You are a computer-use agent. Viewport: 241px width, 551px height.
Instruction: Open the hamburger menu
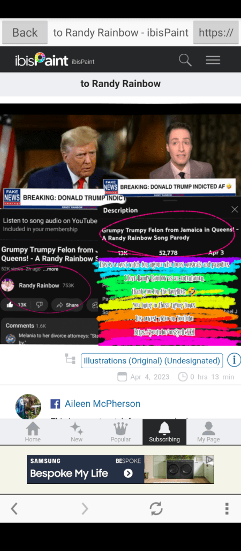click(213, 60)
